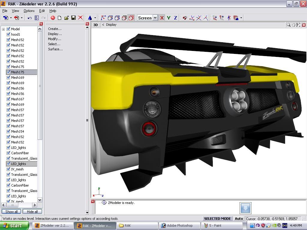Click the Open folder toolbar icon
Screen dimensions: 307x230
click(67, 18)
